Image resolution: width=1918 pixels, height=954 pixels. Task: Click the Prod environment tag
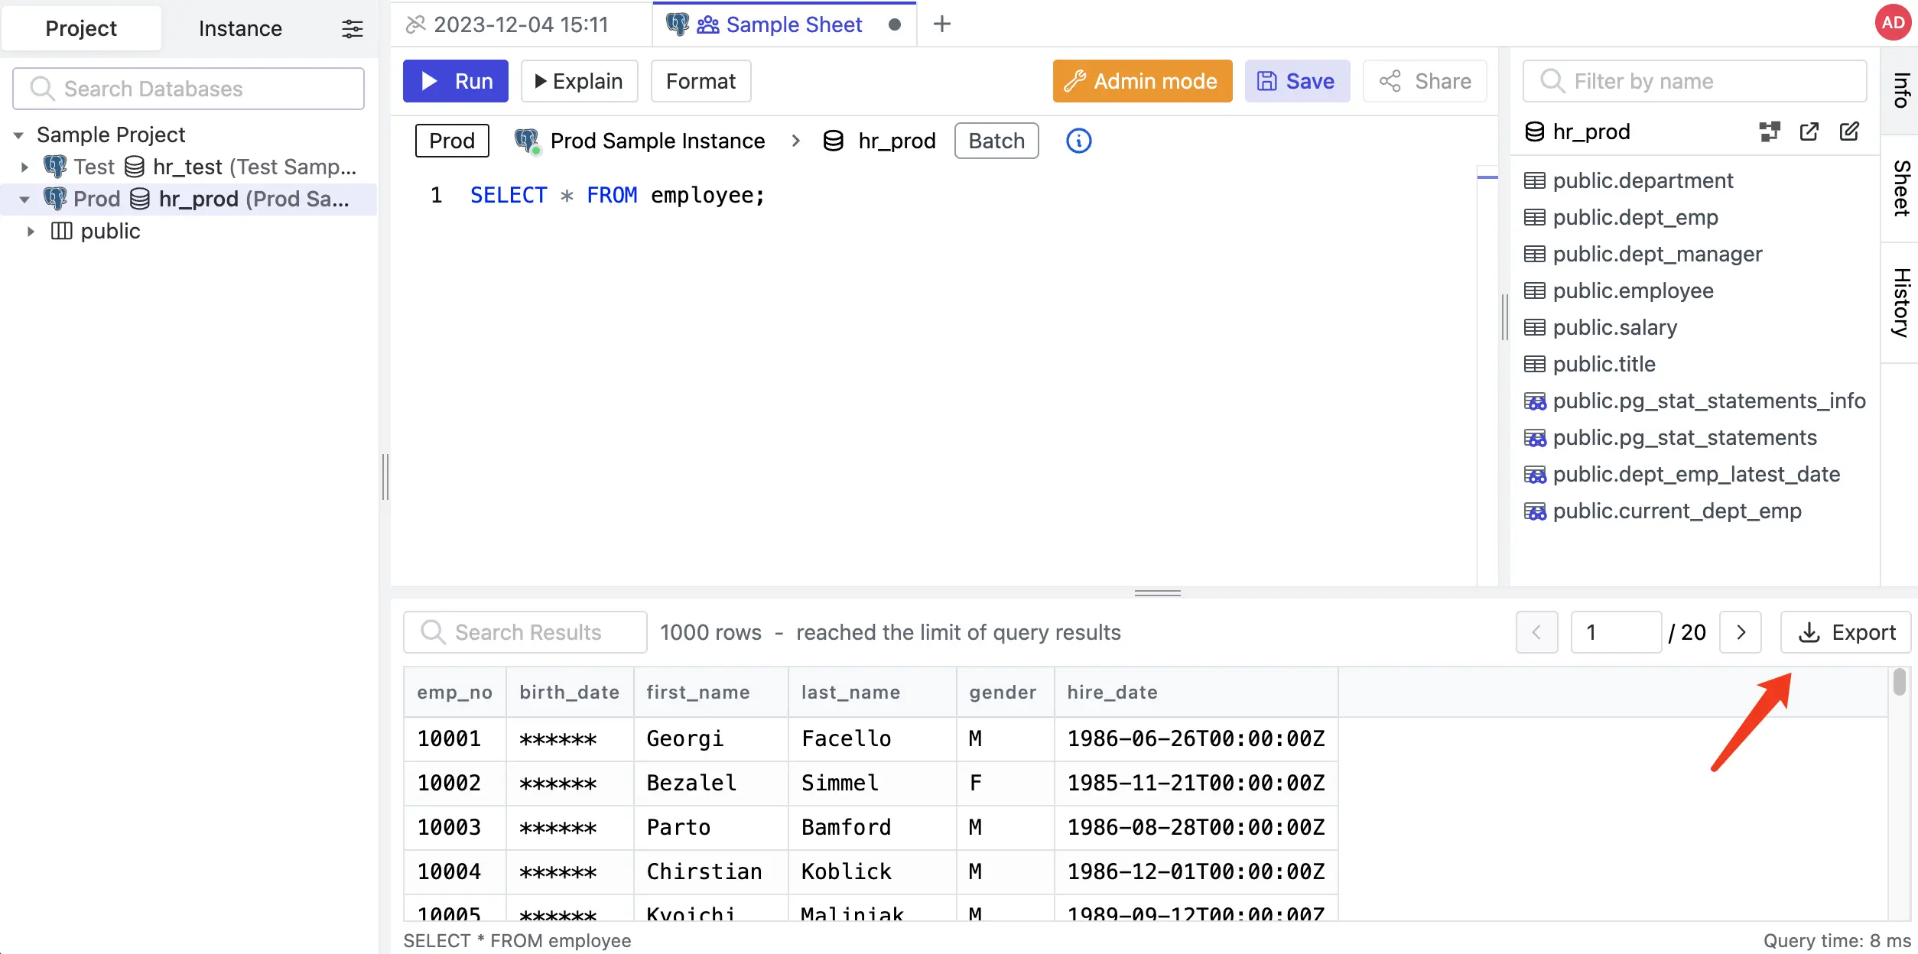452,141
